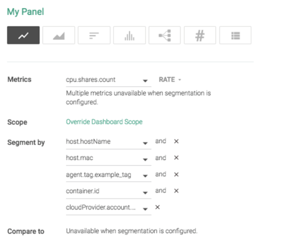The width and height of the screenshot is (300, 250).
Task: Remove the host.mac segment
Action: tap(176, 157)
